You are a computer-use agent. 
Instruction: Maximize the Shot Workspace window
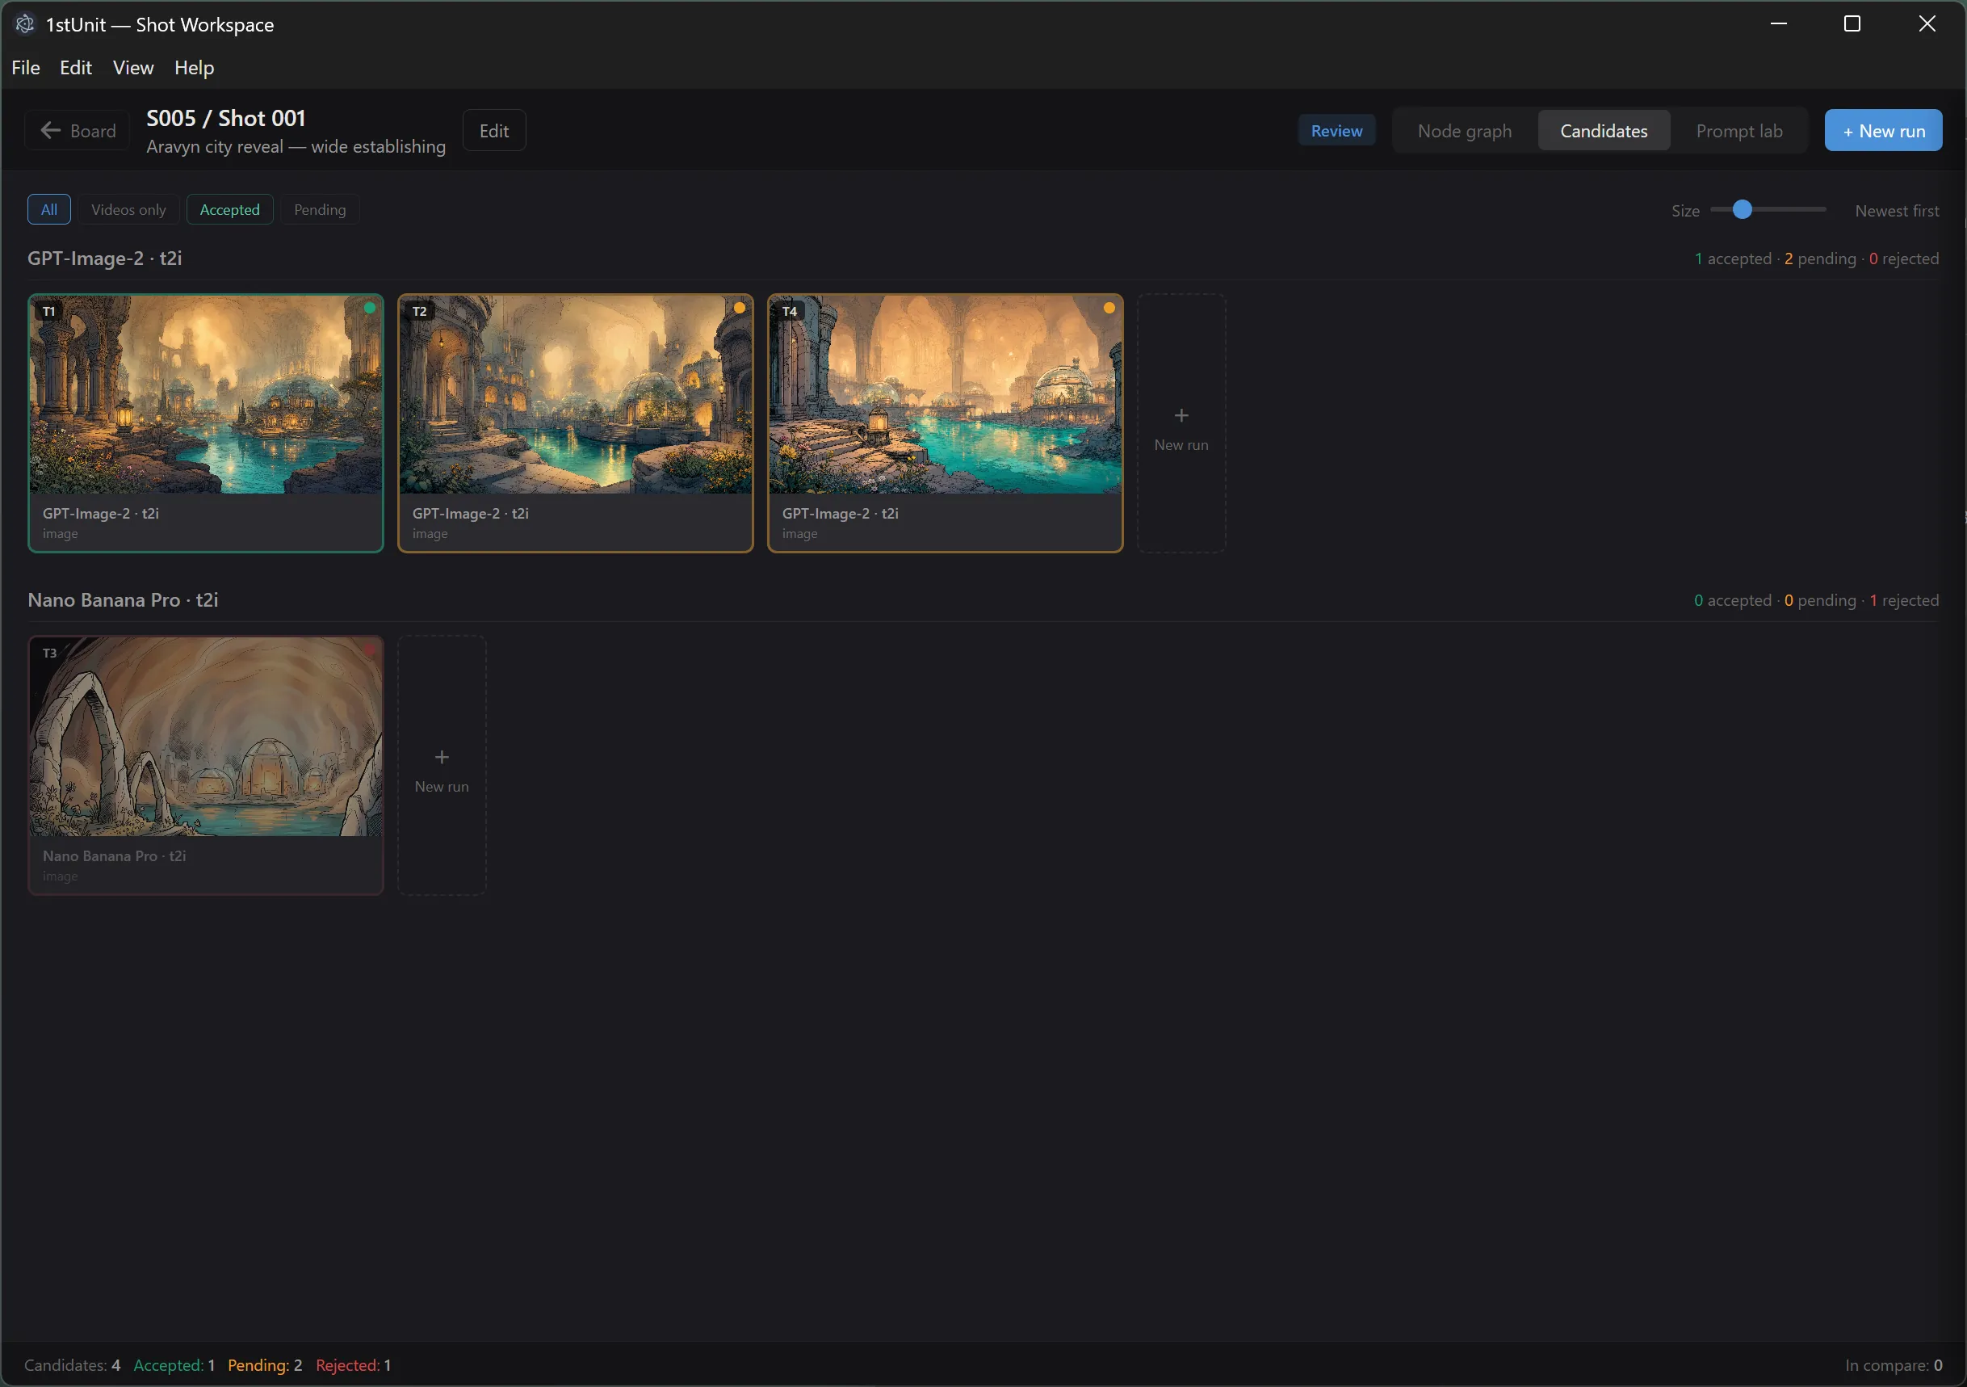coord(1852,24)
